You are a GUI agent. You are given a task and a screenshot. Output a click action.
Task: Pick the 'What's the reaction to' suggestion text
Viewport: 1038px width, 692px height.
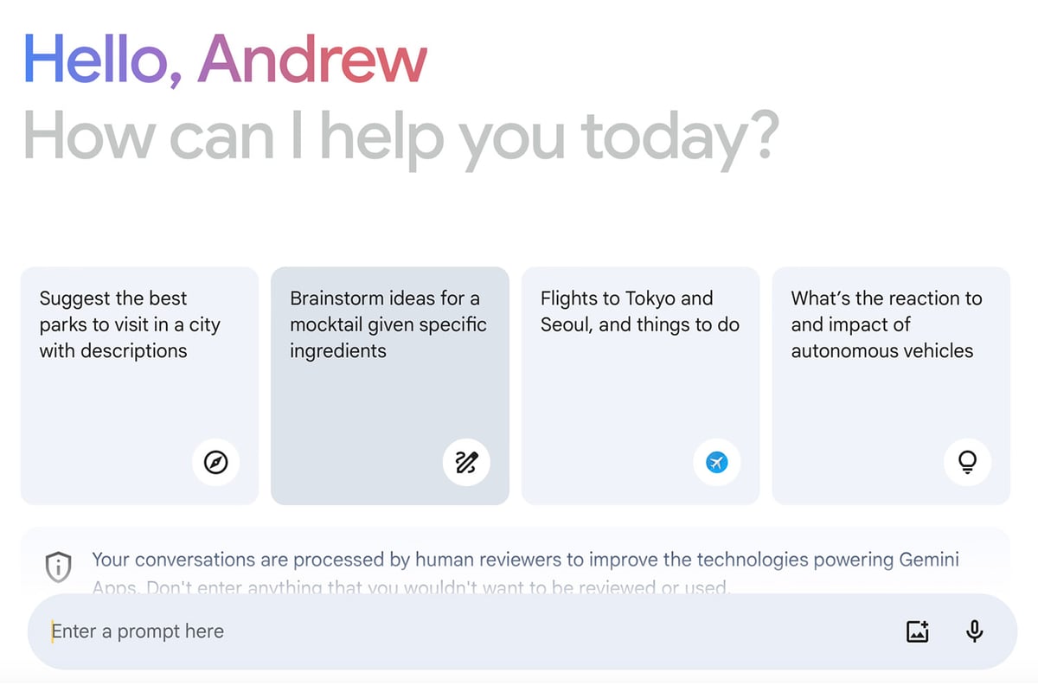coord(887,298)
